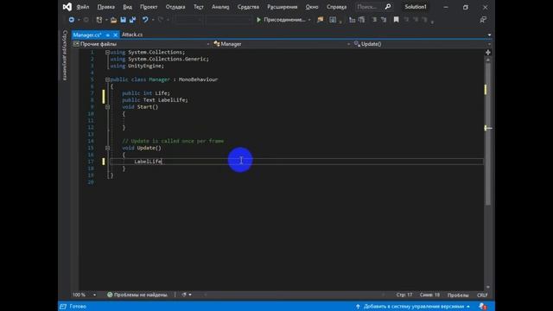The height and width of the screenshot is (311, 553).
Task: Click the orange folder icon right of the Присоединение dropdown
Action: [x=321, y=20]
